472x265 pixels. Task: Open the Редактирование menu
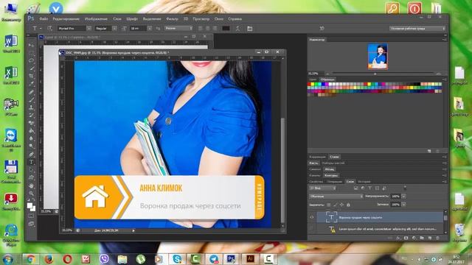pyautogui.click(x=66, y=18)
